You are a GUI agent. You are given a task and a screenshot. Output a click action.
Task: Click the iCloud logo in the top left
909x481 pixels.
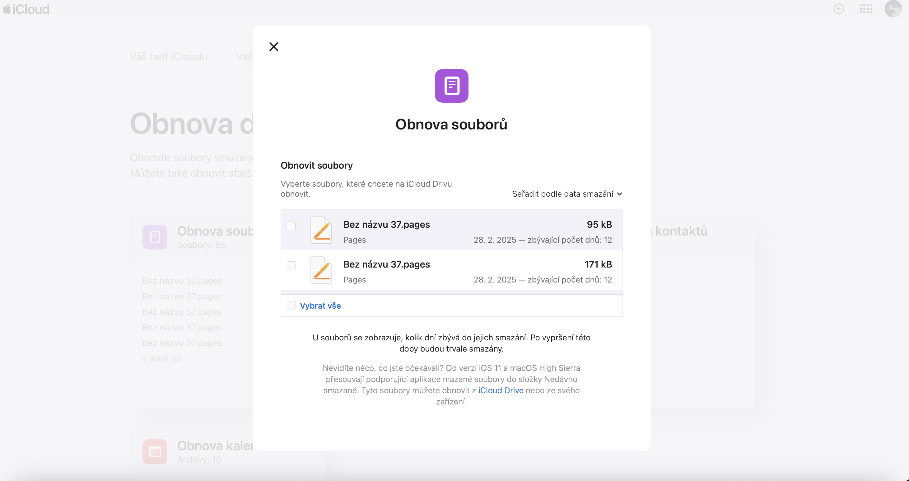pos(26,9)
